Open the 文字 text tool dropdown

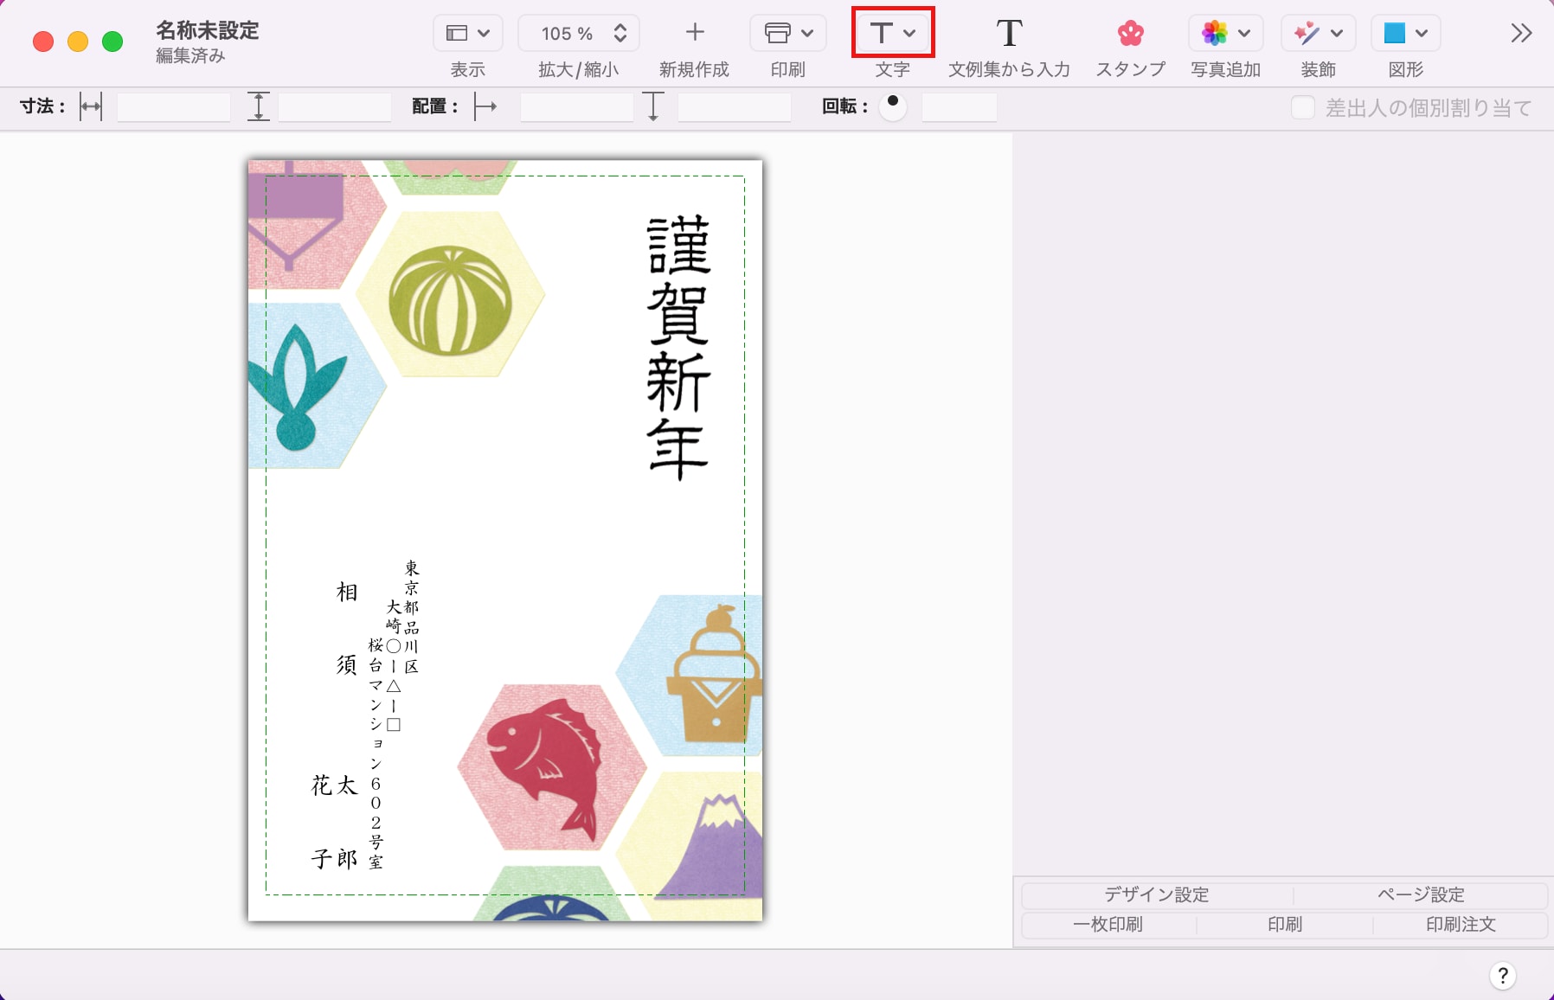tap(892, 34)
